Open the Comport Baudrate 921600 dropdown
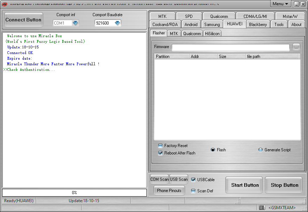This screenshot has height=212, width=308. pyautogui.click(x=117, y=23)
